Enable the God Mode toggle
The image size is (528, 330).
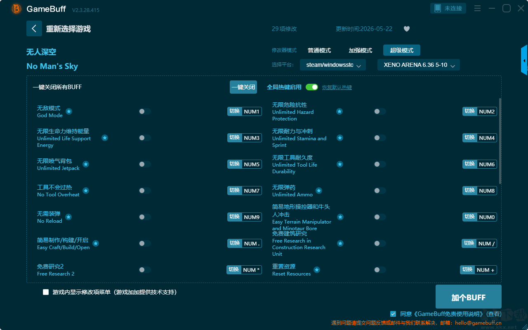[145, 111]
